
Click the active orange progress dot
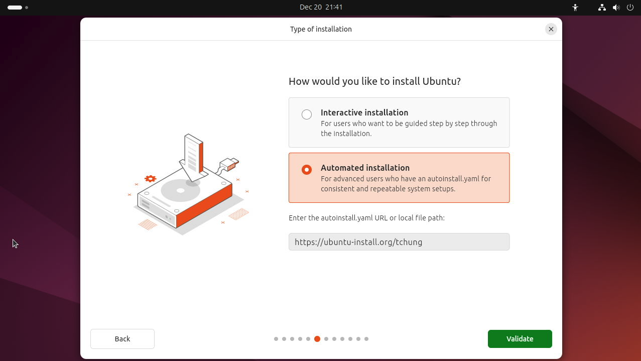tap(317, 339)
